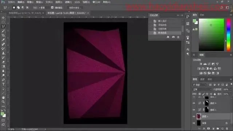This screenshot has width=233, height=131.
Task: Select the Eyedropper tool
Action: coord(3,40)
